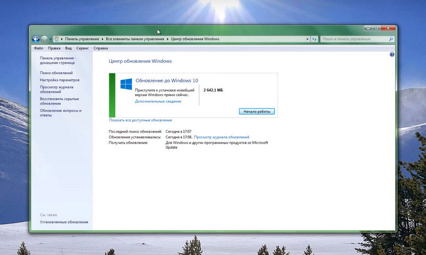This screenshot has width=426, height=255.
Task: Open the "Дополнительные сведения" link
Action: (158, 101)
